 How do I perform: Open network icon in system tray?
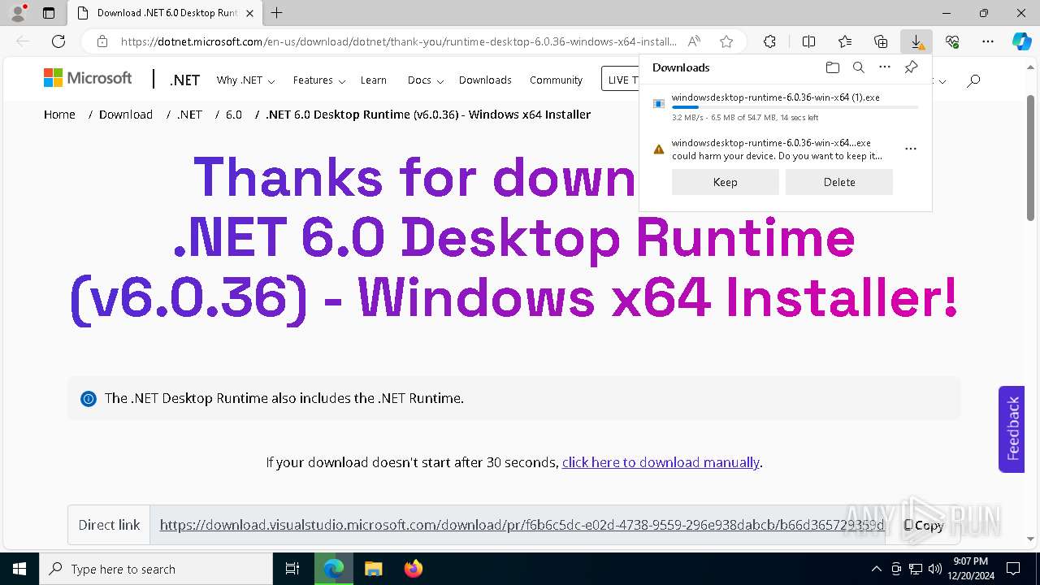(x=916, y=569)
